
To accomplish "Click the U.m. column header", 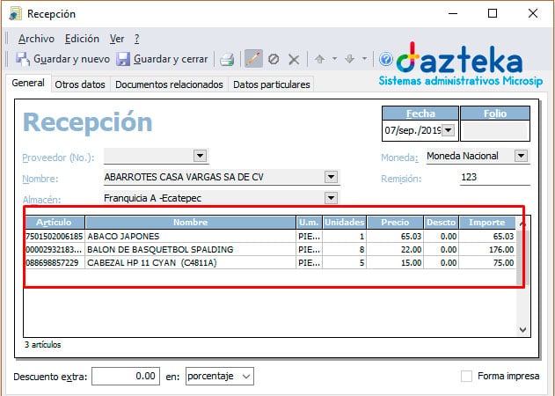I will (309, 223).
